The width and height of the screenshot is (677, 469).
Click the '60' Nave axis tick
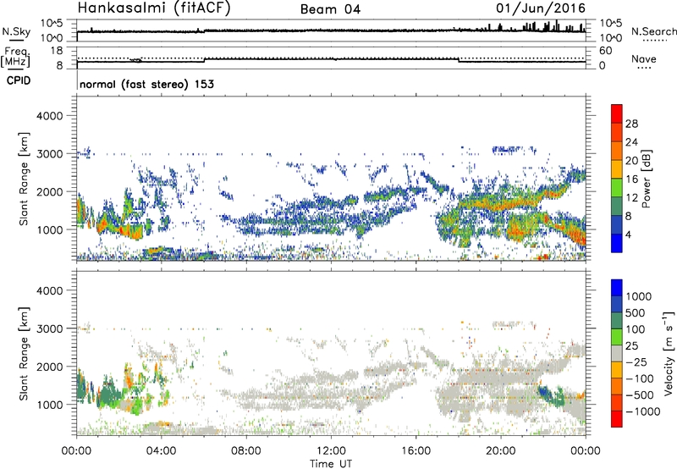coord(605,51)
